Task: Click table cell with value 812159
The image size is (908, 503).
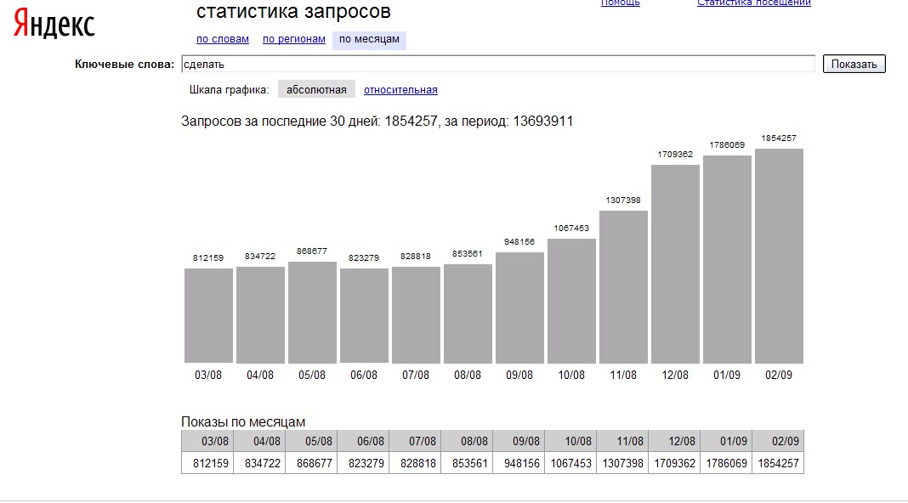Action: pos(207,463)
